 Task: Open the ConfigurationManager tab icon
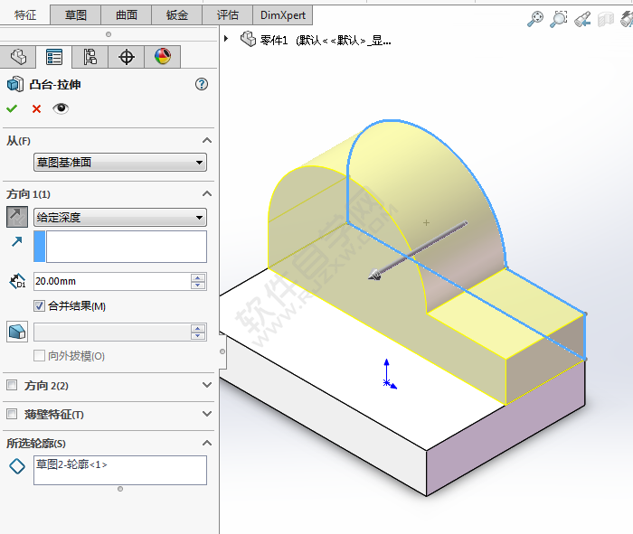[90, 57]
